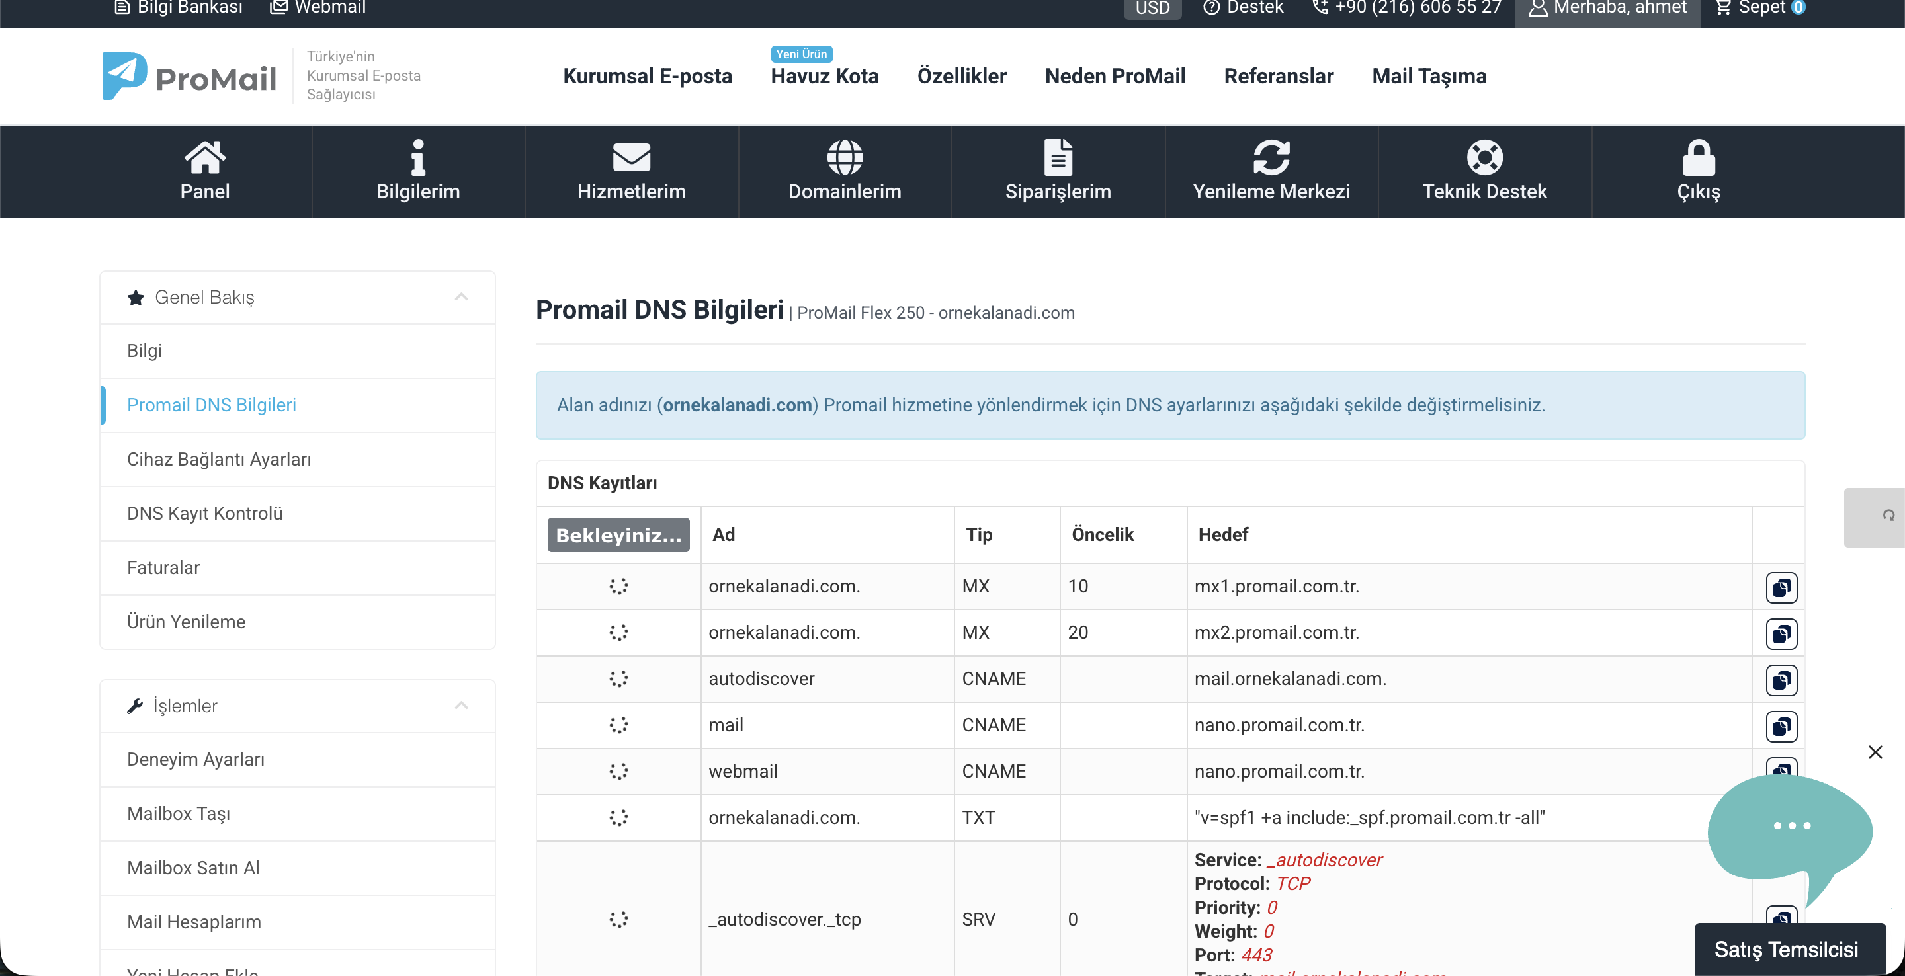Click Destek in the top bar

click(1243, 7)
